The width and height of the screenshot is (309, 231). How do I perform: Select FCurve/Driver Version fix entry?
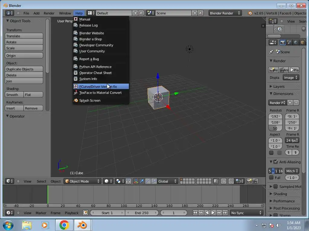click(x=101, y=86)
